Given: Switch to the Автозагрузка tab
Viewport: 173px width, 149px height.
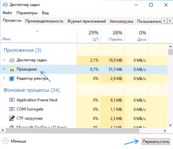Looking at the screenshot, I should click(x=121, y=21).
